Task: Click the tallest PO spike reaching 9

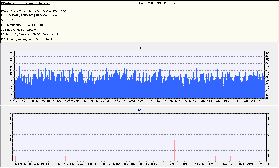Action: tap(219, 137)
